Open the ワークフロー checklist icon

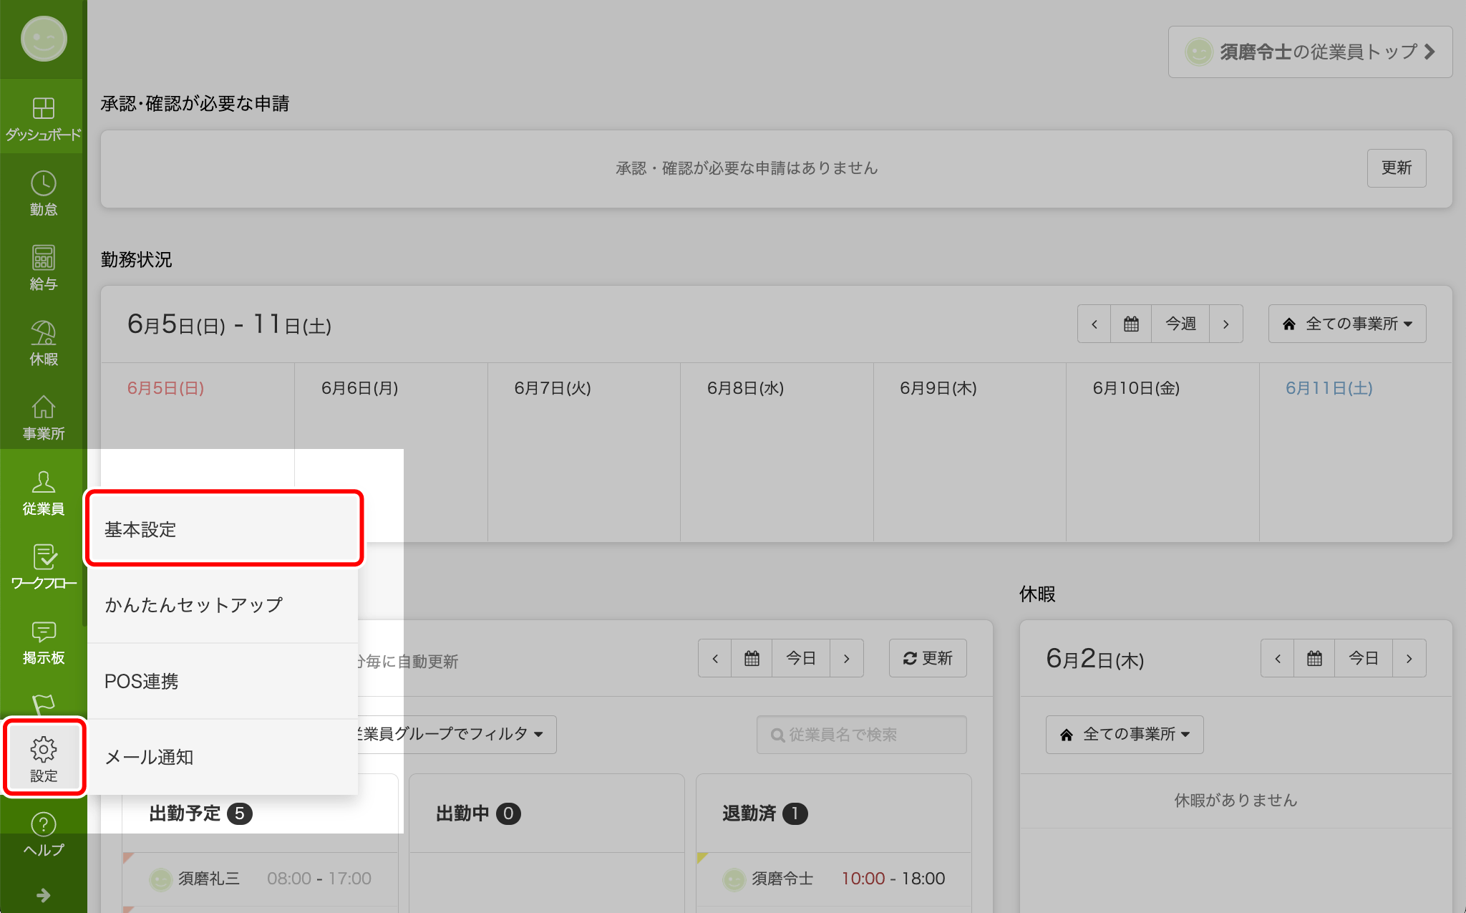[x=43, y=567]
